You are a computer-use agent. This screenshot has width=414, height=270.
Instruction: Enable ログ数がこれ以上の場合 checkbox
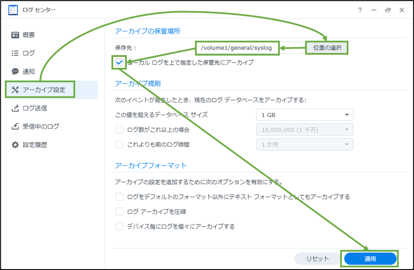click(119, 130)
